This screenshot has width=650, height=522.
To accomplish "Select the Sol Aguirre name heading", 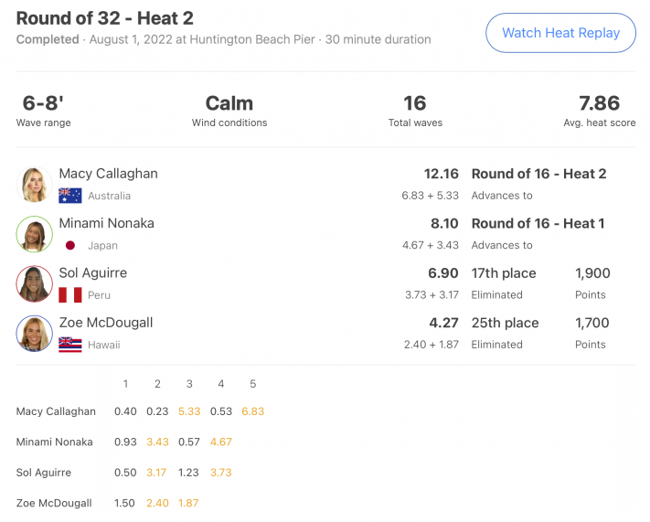I will click(x=93, y=272).
